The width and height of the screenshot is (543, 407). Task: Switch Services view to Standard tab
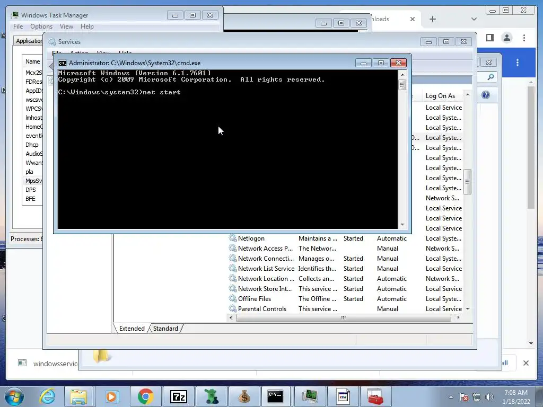click(x=165, y=329)
